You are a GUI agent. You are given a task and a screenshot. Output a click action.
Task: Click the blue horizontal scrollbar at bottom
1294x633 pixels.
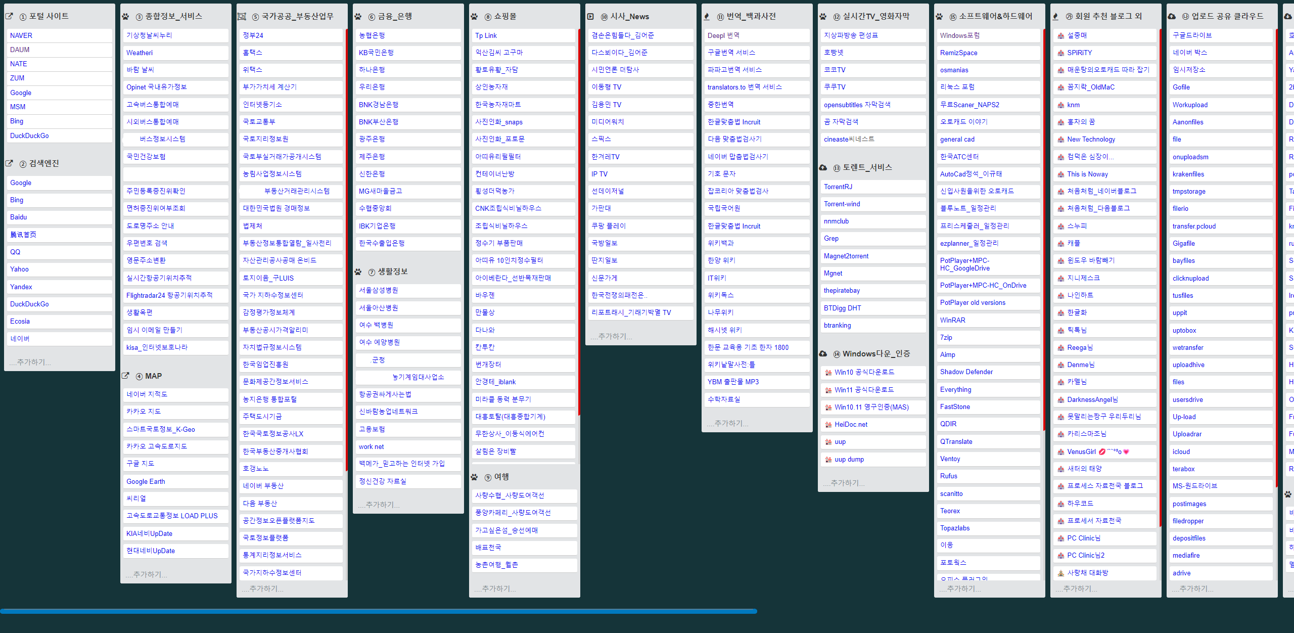click(x=379, y=611)
